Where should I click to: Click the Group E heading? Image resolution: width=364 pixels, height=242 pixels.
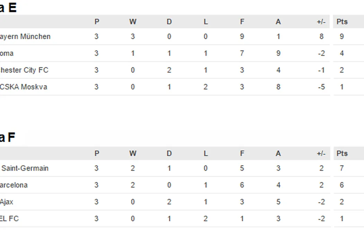pyautogui.click(x=8, y=8)
